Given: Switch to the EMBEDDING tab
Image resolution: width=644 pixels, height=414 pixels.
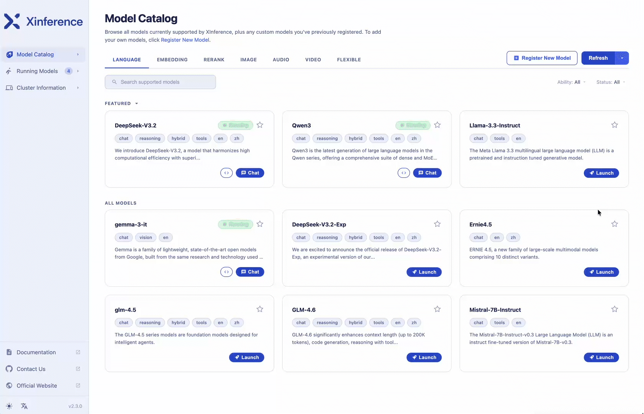Looking at the screenshot, I should point(172,60).
